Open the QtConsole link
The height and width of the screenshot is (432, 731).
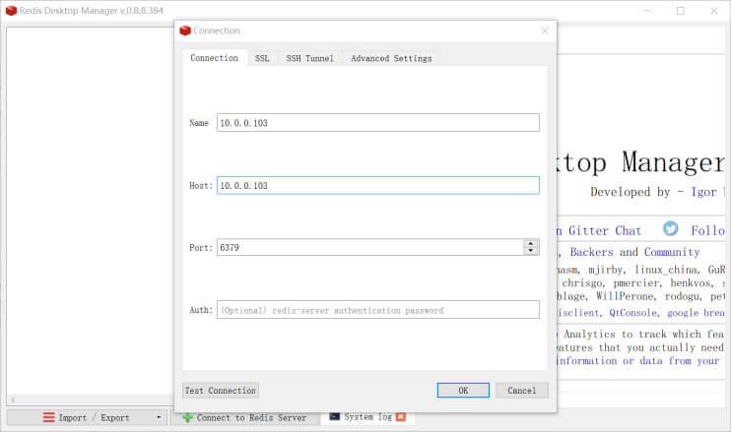pos(634,313)
